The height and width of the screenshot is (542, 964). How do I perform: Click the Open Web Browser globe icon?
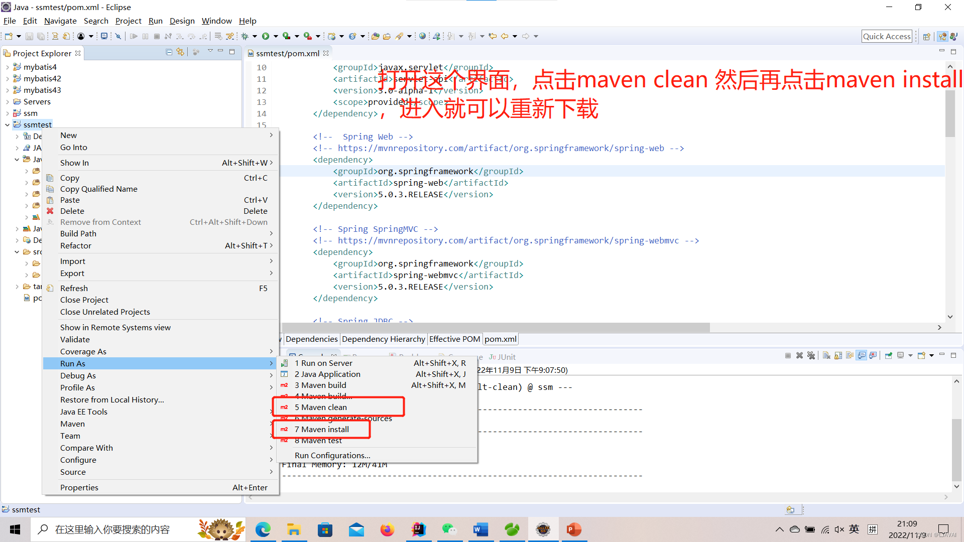click(422, 36)
